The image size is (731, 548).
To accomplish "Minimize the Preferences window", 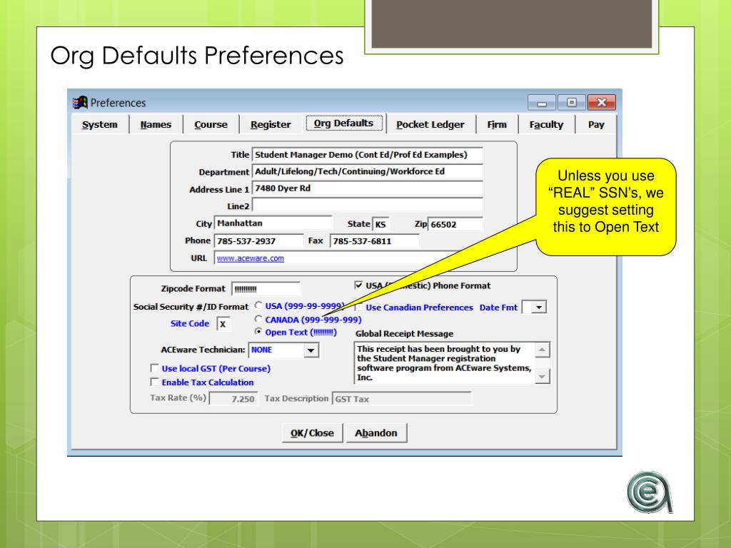I will [x=542, y=103].
